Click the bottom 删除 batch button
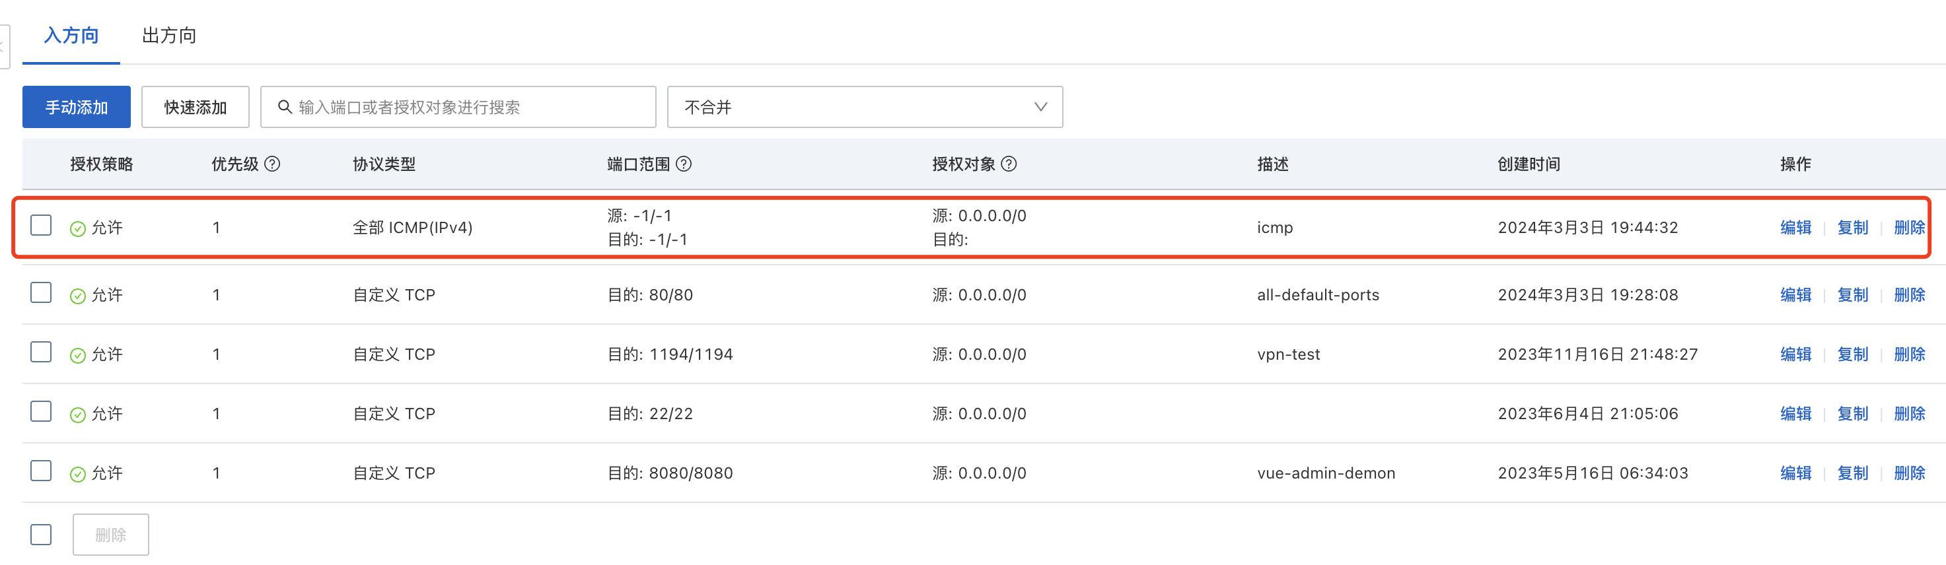Viewport: 1946px width, 565px height. (111, 535)
